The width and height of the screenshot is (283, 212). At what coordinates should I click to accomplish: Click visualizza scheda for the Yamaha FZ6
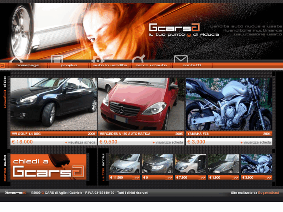point(256,142)
